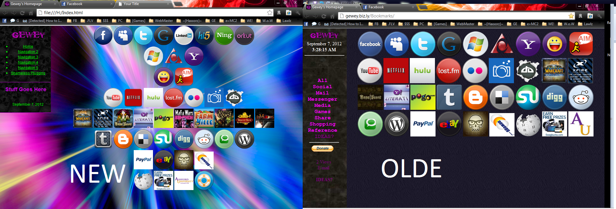Open the digg icon in the Index.html window
Screen dimensions: 616x209
point(184,139)
